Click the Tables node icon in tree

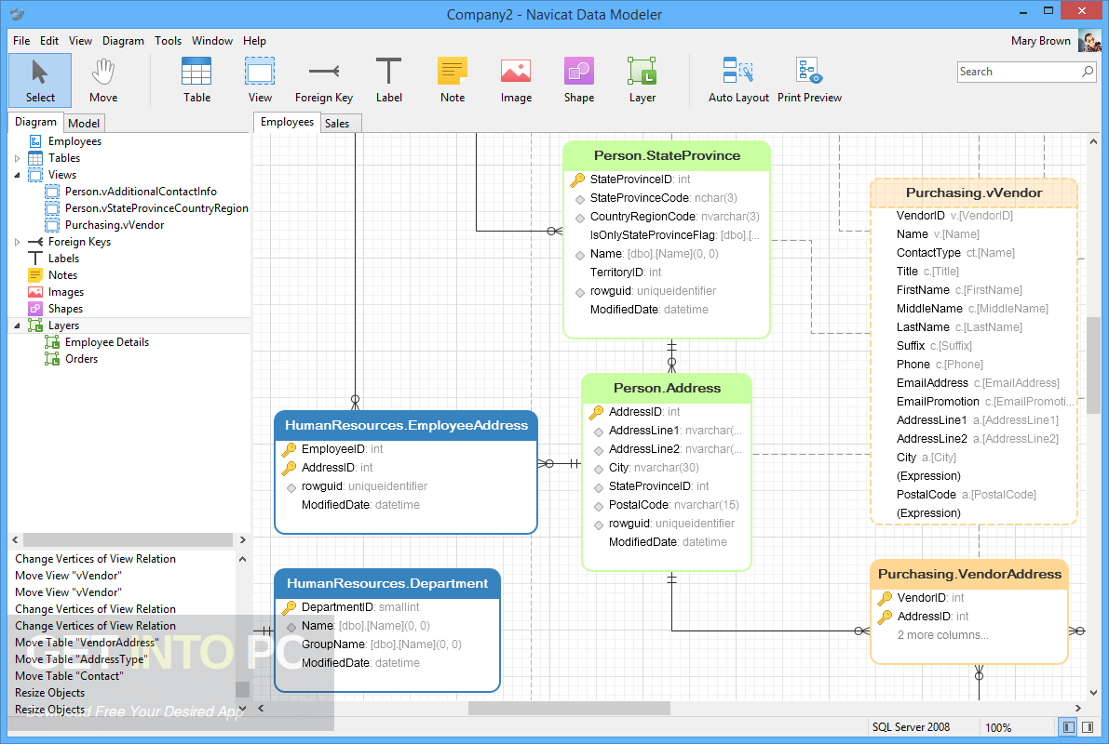35,158
